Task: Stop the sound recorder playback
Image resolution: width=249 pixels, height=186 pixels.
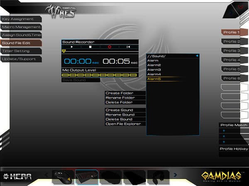Action: (x=90, y=47)
